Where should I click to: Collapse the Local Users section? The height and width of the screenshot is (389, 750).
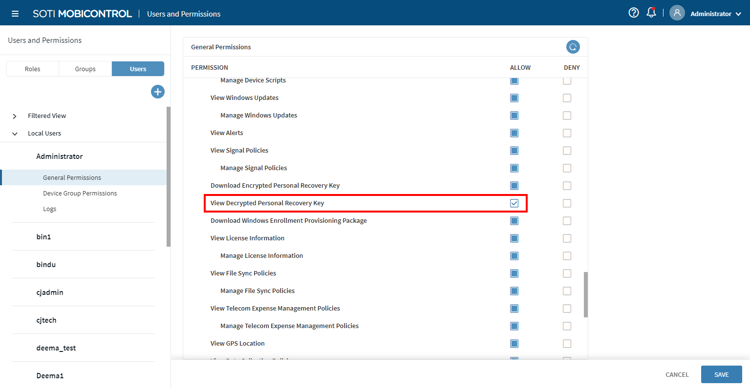point(15,134)
